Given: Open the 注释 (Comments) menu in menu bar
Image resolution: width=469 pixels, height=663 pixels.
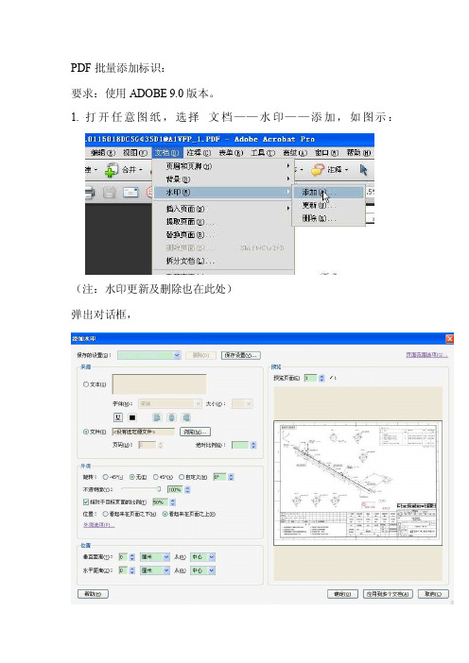Looking at the screenshot, I should [199, 153].
